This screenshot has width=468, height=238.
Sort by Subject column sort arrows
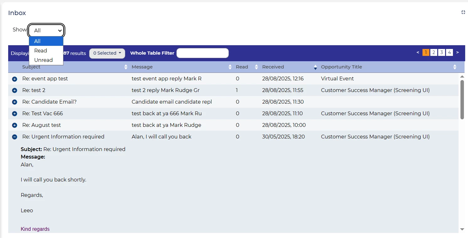coord(126,67)
